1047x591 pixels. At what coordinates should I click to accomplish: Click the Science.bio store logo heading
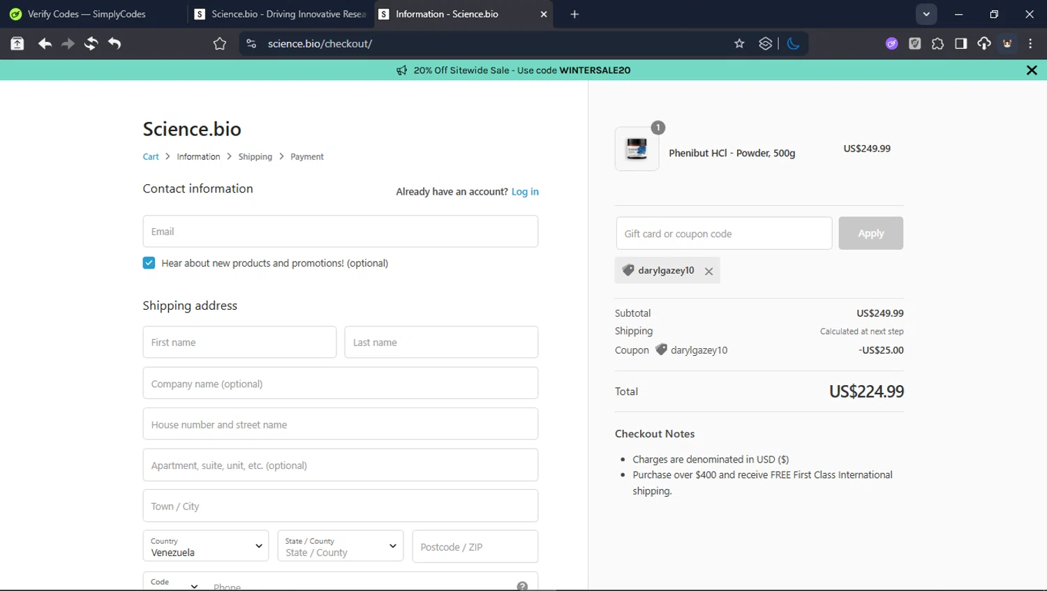(192, 129)
